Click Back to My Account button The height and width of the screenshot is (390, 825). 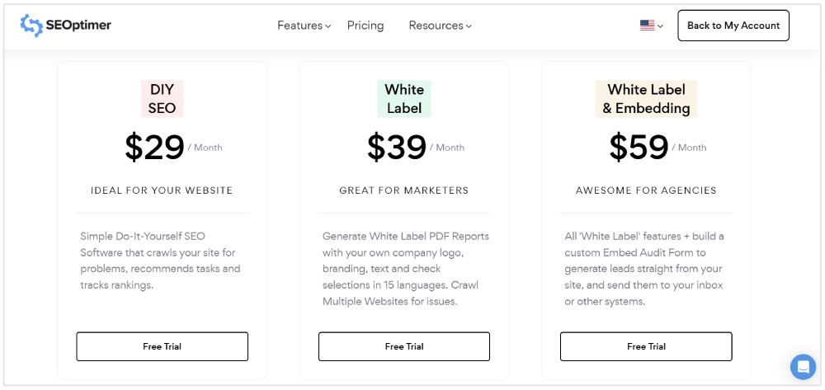pyautogui.click(x=733, y=26)
